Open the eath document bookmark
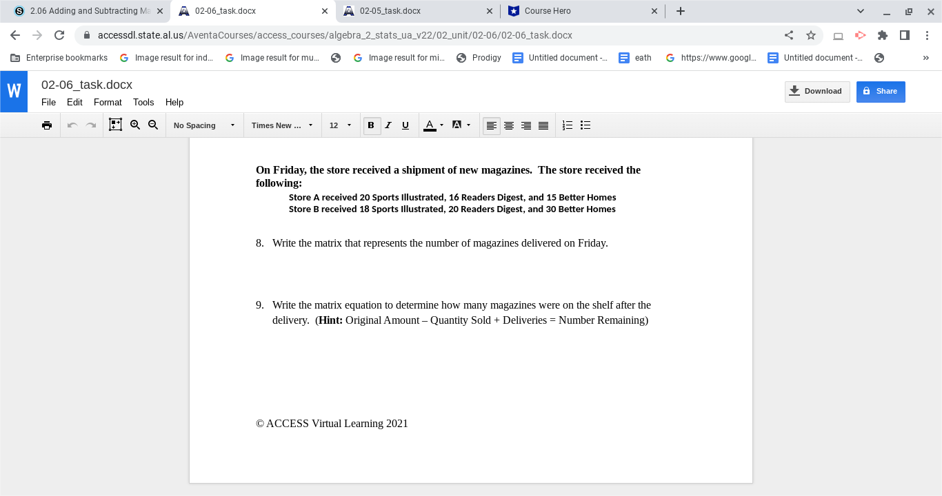 (636, 58)
